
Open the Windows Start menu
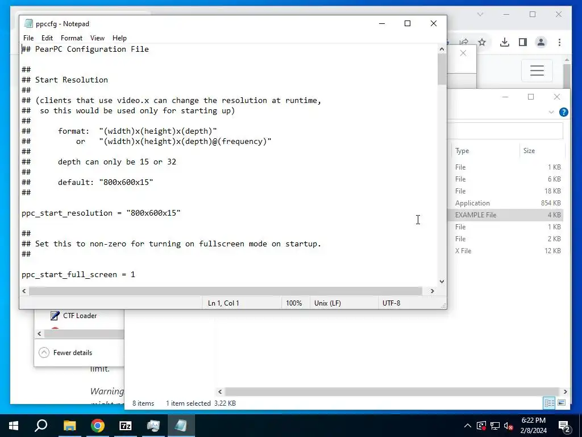(14, 426)
